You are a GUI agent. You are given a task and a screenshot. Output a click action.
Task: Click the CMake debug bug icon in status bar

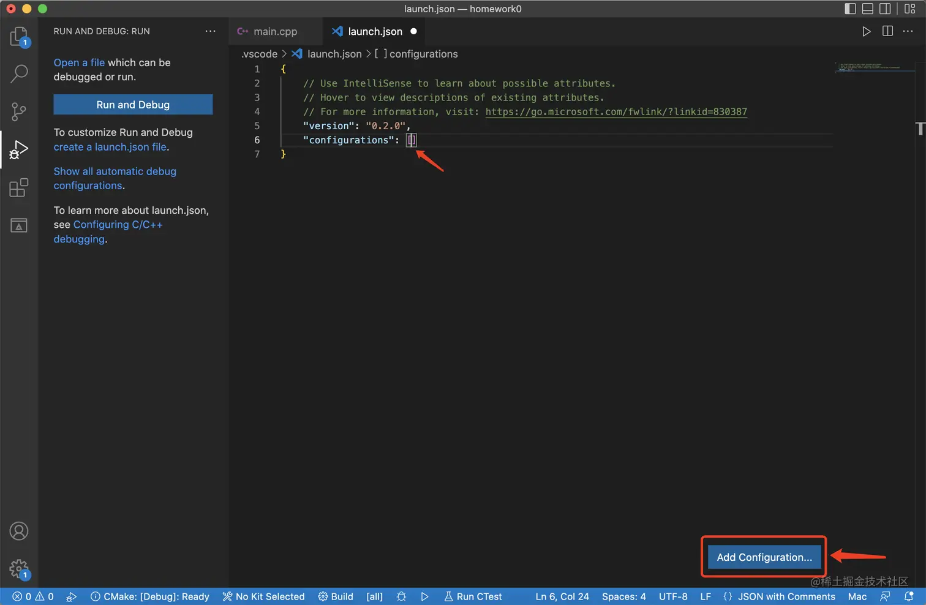[401, 596]
